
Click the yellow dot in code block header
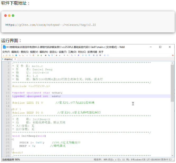(x=9, y=16)
